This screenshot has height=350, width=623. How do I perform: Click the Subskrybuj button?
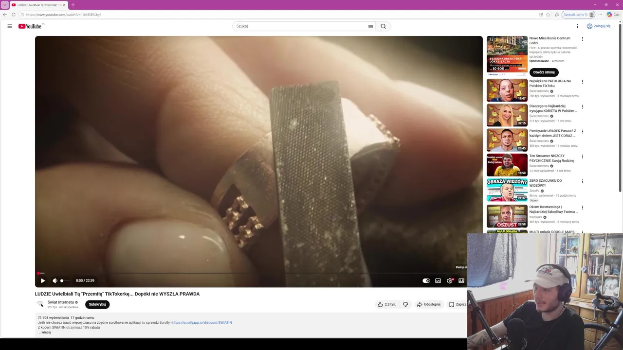97,304
